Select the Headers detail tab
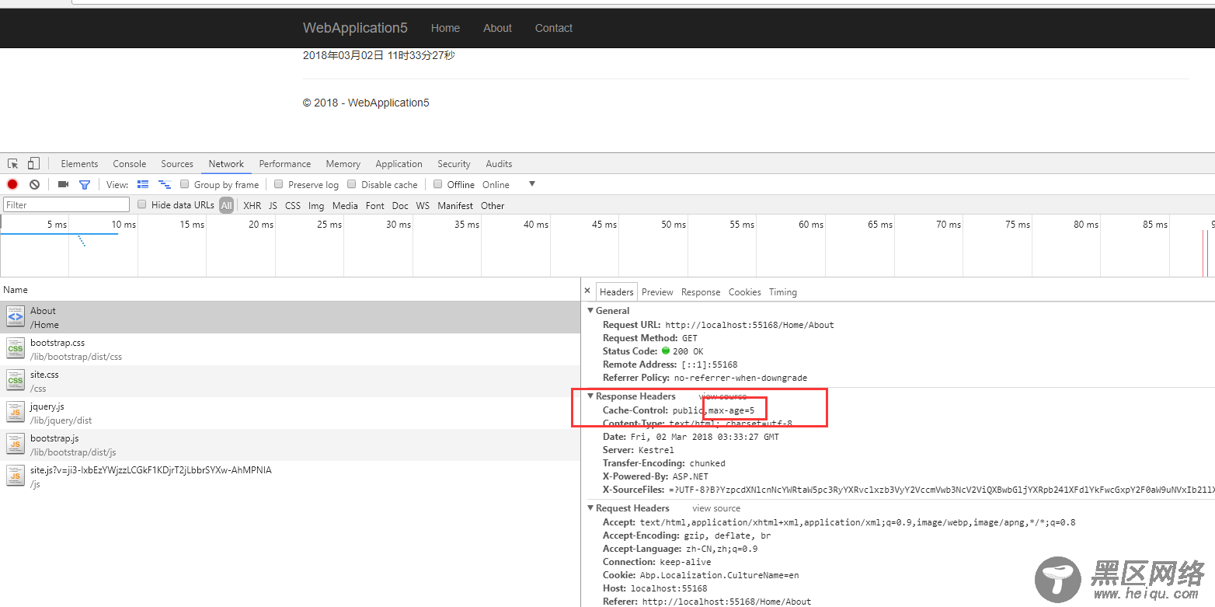The image size is (1215, 607). click(x=617, y=292)
